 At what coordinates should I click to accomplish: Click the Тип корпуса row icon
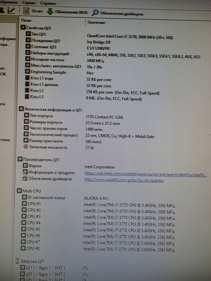pyautogui.click(x=27, y=115)
